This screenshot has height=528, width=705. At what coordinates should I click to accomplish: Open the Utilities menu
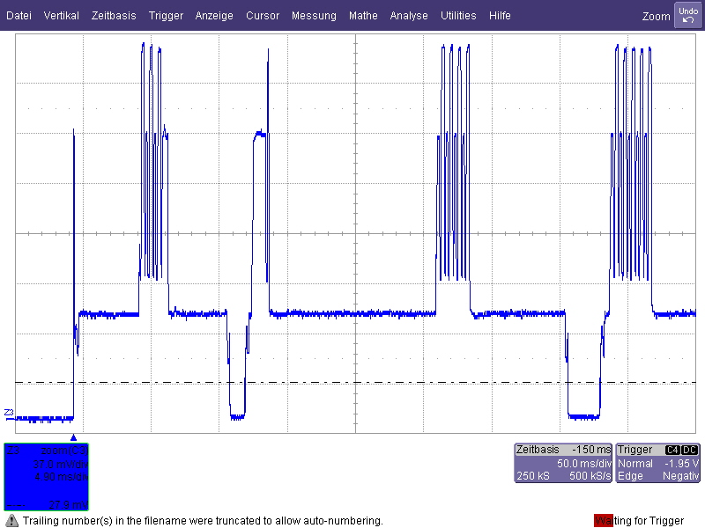pos(458,16)
